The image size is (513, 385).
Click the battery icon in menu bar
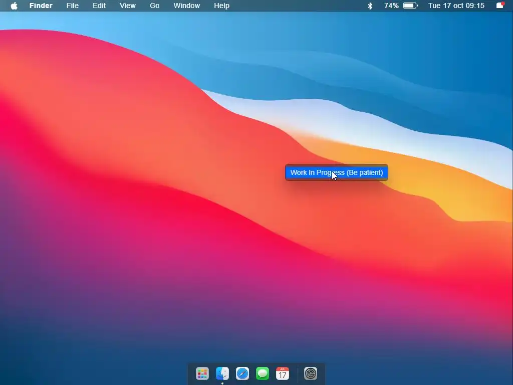tap(410, 6)
